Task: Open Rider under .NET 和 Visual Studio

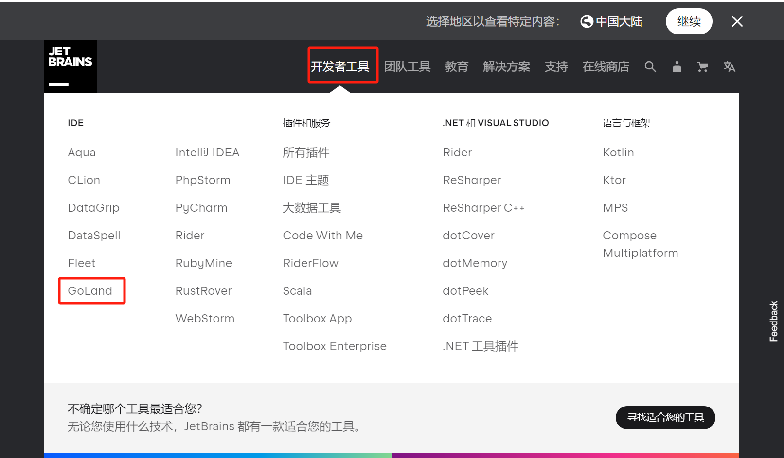Action: (x=457, y=153)
